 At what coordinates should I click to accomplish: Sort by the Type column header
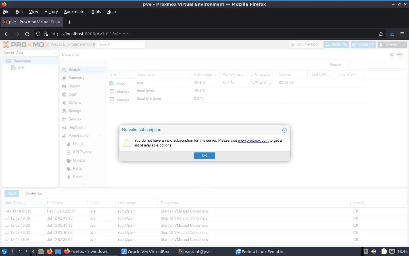click(120, 75)
